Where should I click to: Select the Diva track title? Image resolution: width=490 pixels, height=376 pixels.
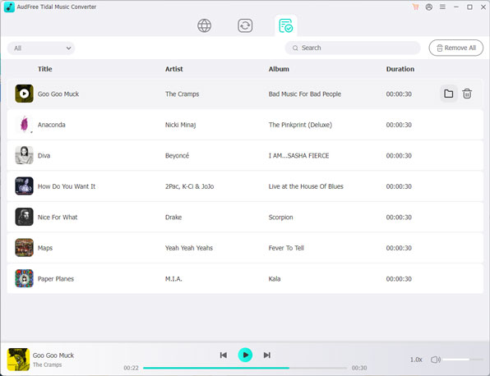coord(44,155)
